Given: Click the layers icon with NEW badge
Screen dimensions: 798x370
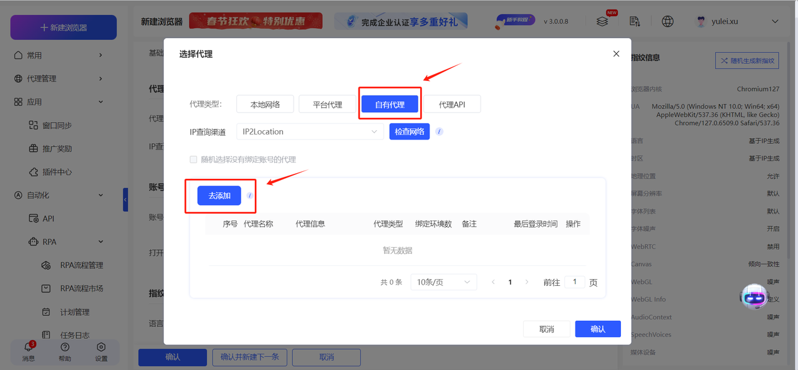Looking at the screenshot, I should (602, 21).
